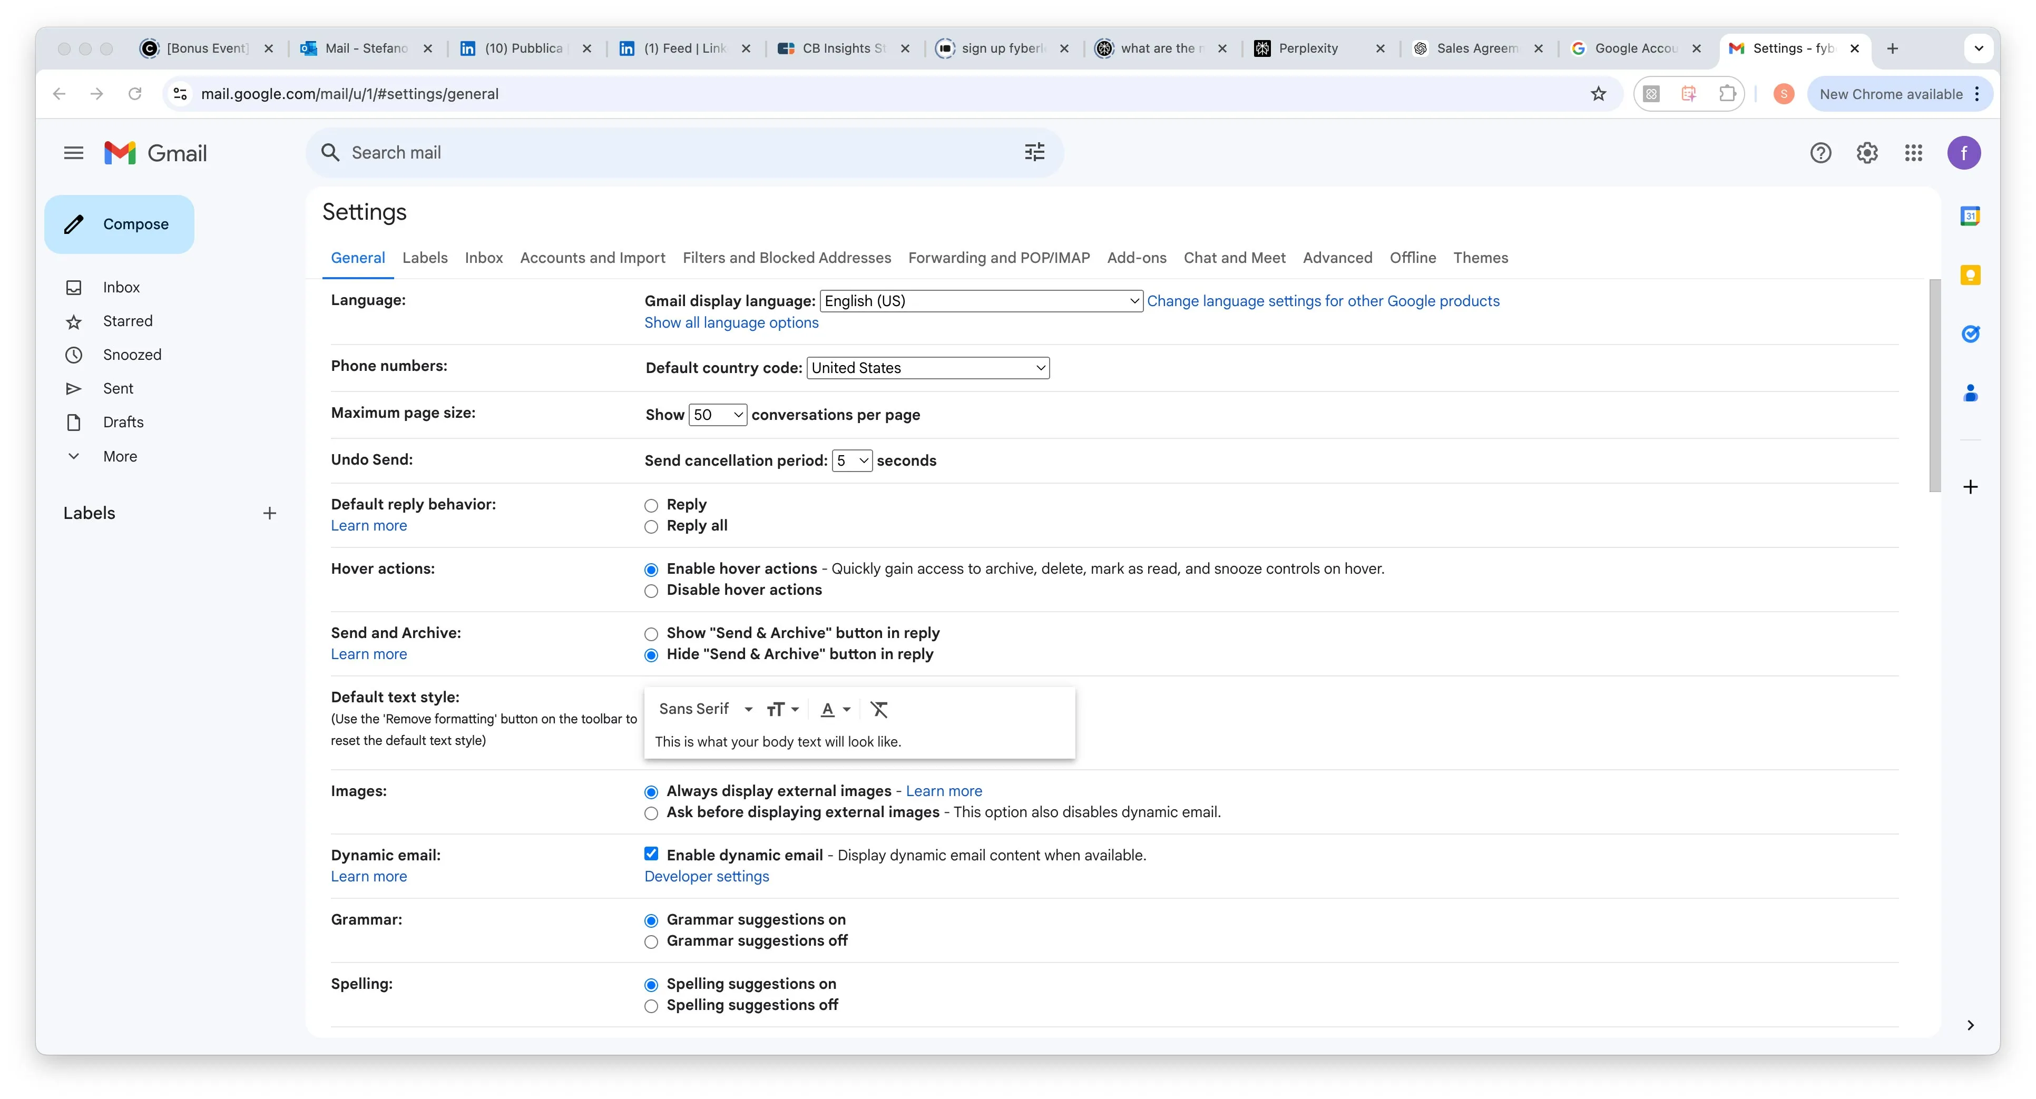Screen dimensions: 2036x1099
Task: Click the Settings gear icon
Action: pos(1867,152)
